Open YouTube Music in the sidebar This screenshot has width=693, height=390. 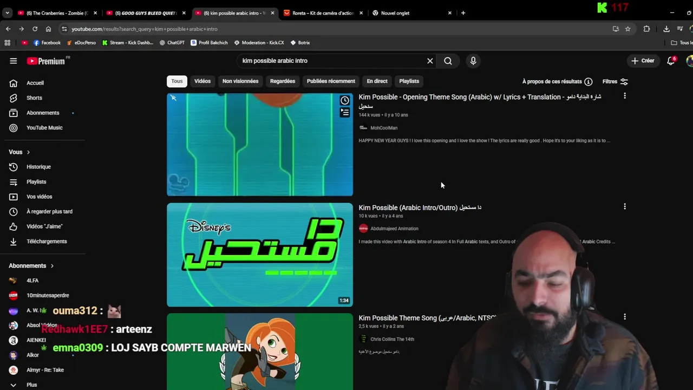tap(43, 128)
